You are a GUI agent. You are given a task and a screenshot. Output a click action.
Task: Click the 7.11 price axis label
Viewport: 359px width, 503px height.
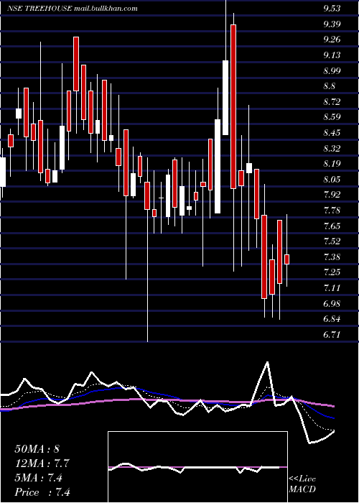[x=332, y=287]
